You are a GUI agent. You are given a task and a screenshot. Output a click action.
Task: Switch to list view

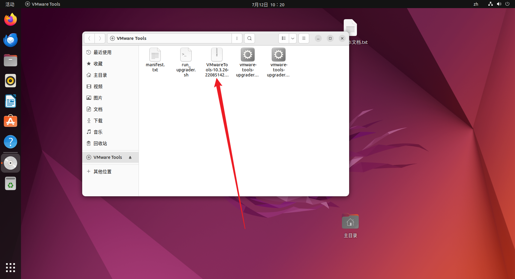[x=283, y=38]
